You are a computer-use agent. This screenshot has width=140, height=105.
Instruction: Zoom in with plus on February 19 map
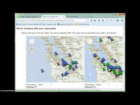[x=90, y=53]
